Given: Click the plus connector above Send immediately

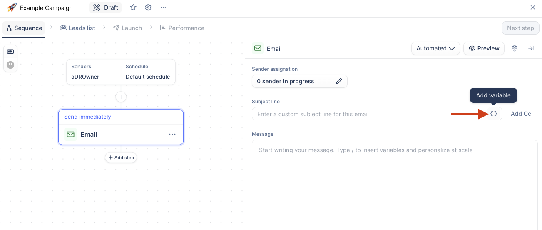Looking at the screenshot, I should click(x=121, y=97).
